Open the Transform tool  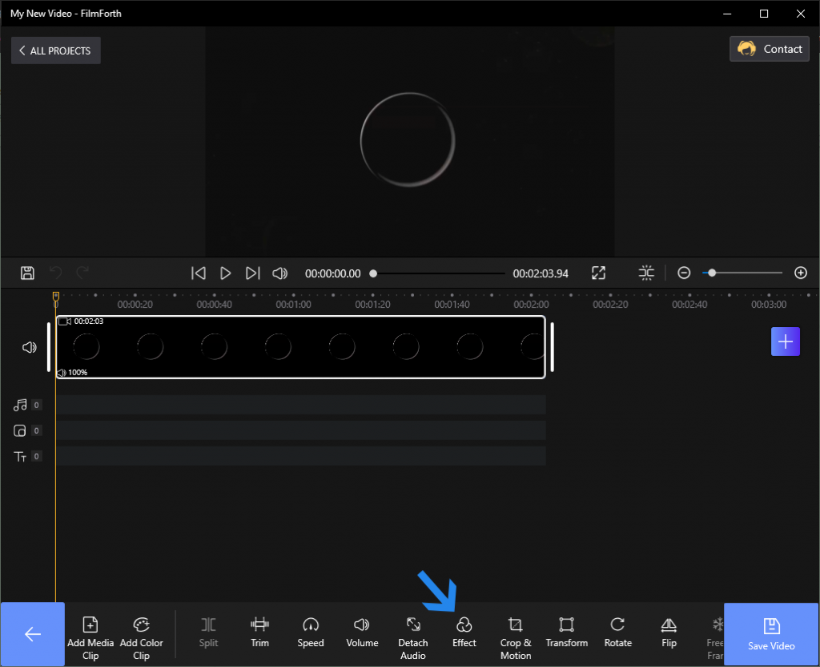click(566, 632)
